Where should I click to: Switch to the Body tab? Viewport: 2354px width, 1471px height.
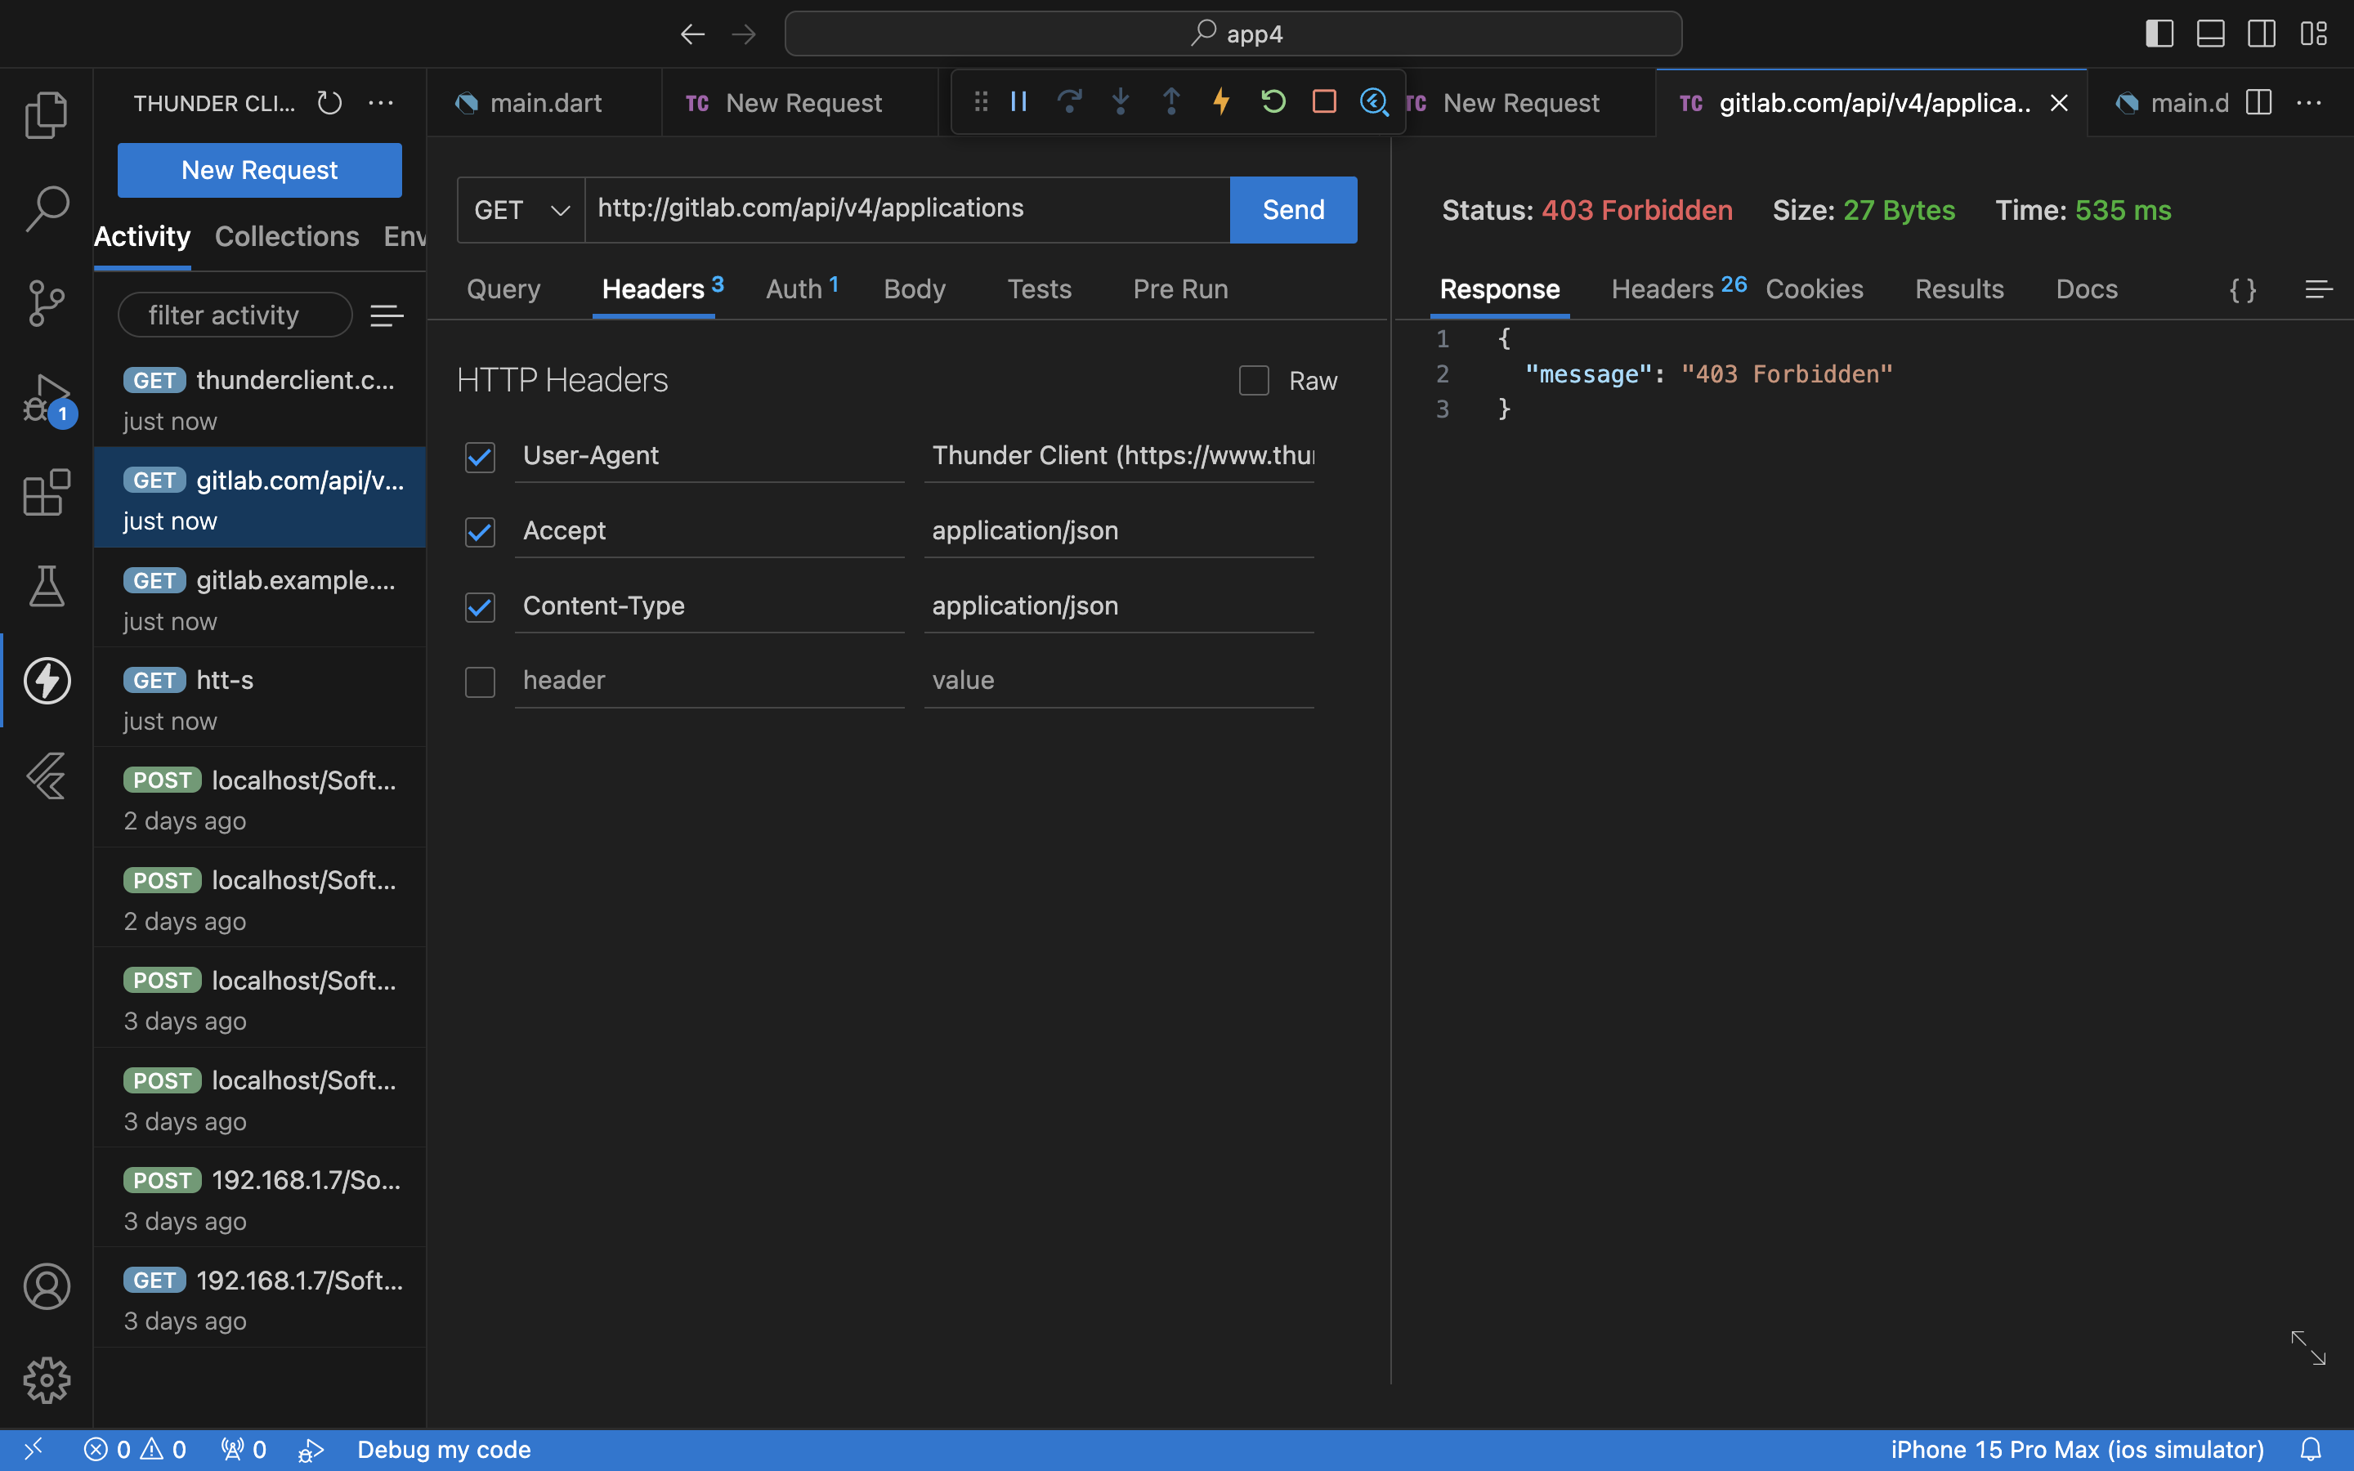click(915, 289)
